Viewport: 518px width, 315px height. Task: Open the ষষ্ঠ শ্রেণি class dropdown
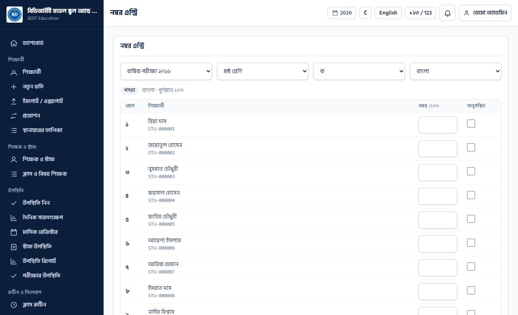(x=263, y=71)
